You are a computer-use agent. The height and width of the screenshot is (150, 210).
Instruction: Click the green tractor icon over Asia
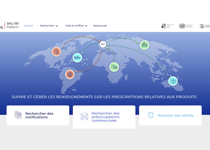144,45
